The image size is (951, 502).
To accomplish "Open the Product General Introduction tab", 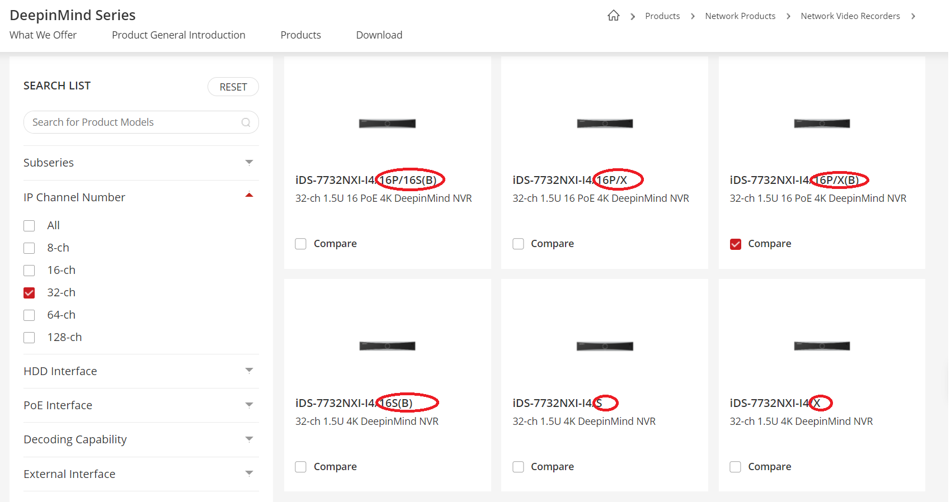I will 178,35.
